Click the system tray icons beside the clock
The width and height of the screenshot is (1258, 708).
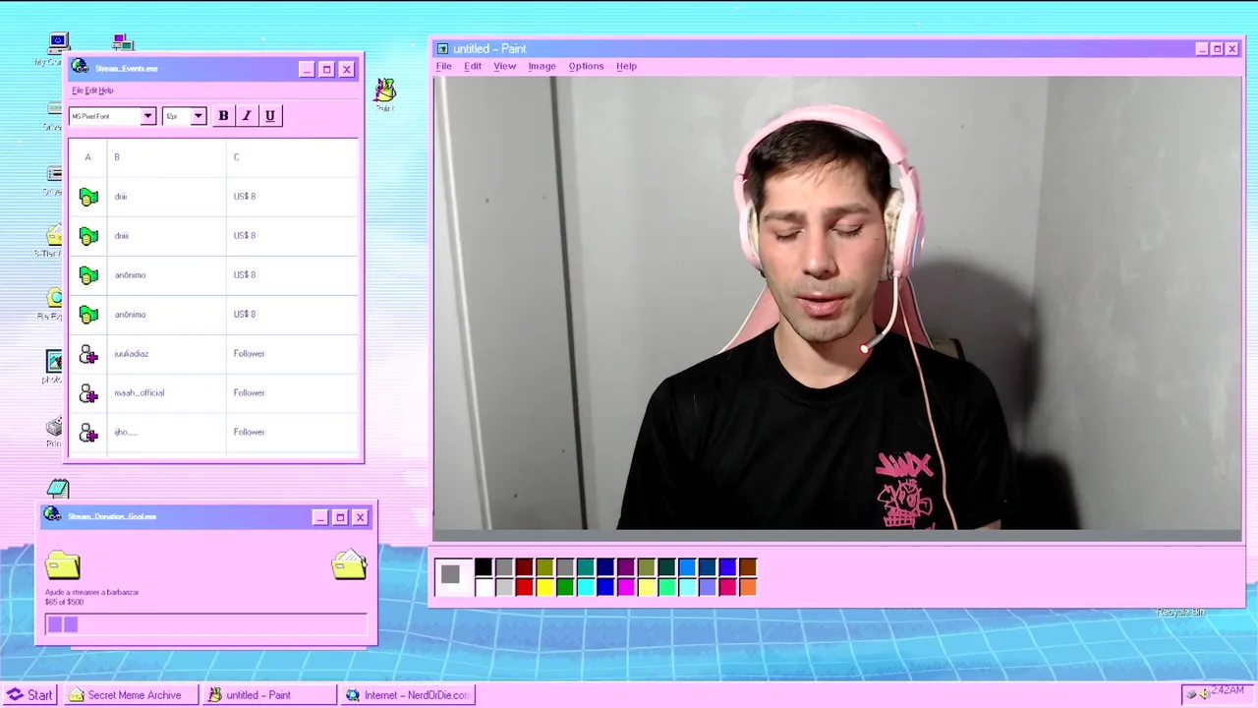tap(1197, 694)
